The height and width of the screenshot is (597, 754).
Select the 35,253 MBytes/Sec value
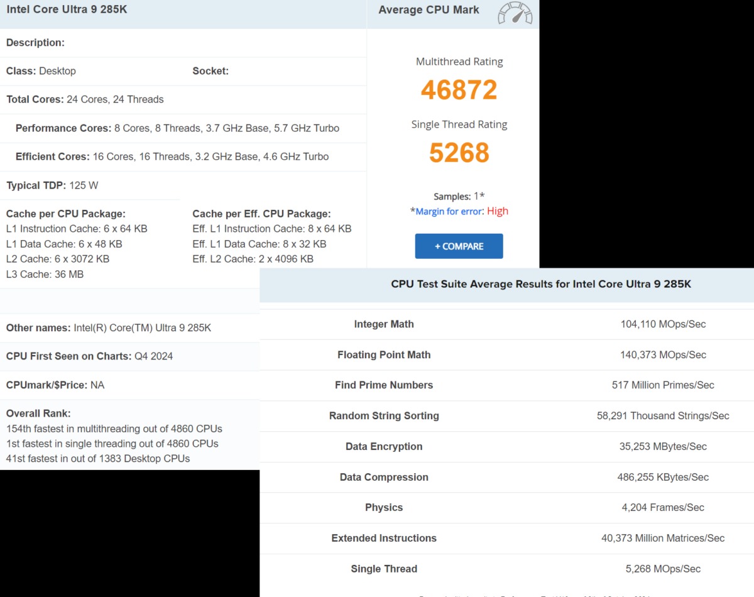point(663,447)
